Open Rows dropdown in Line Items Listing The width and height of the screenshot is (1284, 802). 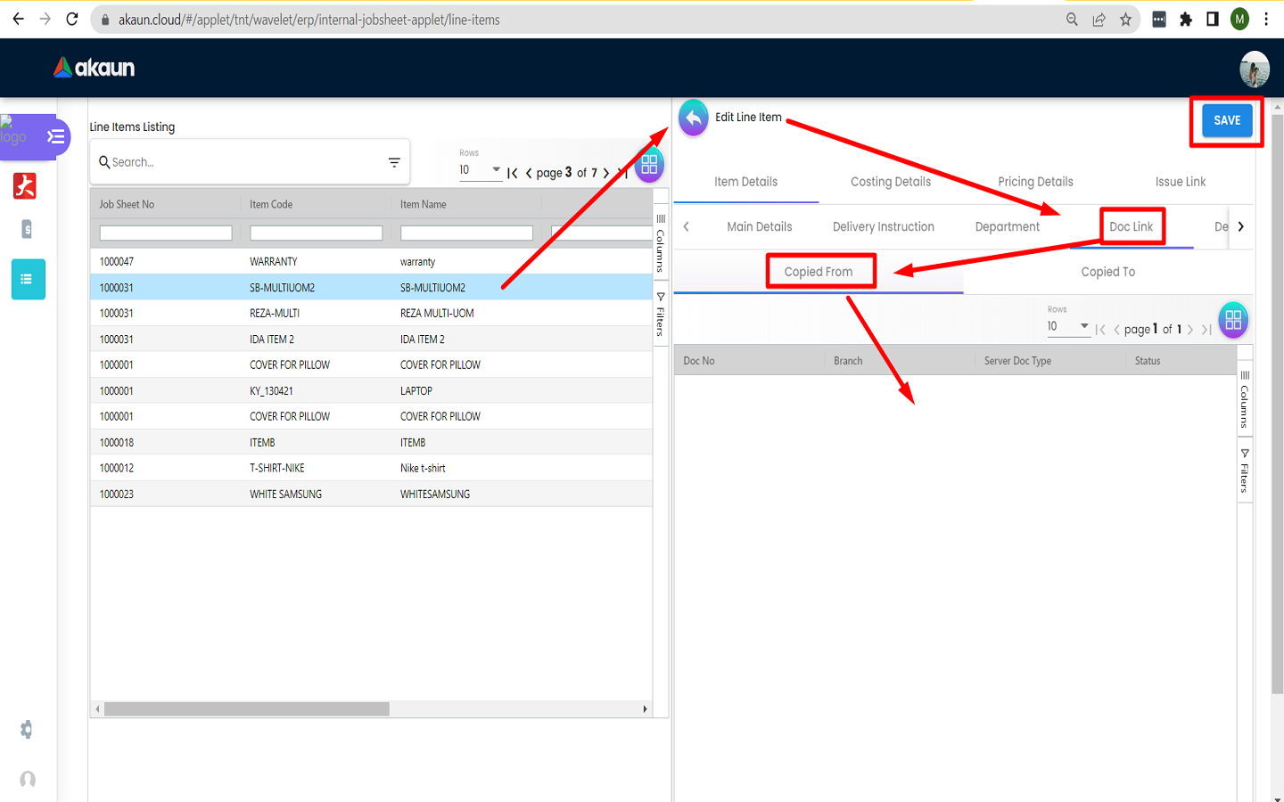pyautogui.click(x=481, y=170)
